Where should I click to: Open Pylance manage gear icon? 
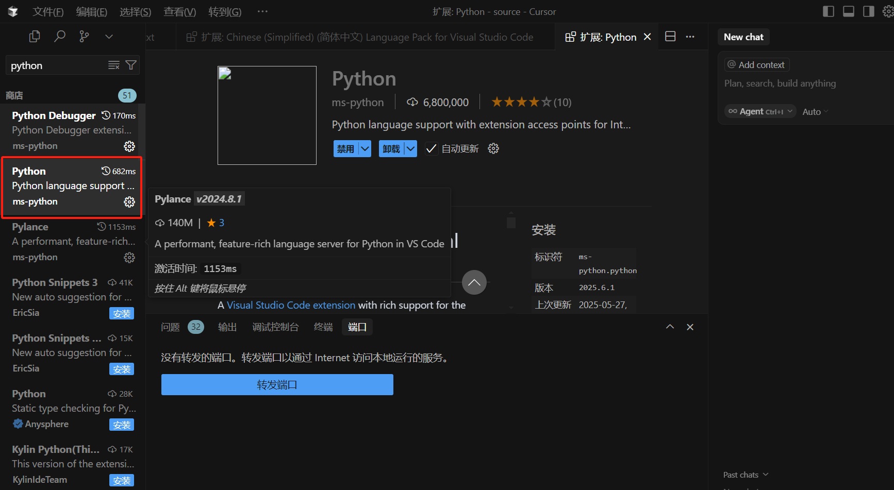pyautogui.click(x=129, y=258)
